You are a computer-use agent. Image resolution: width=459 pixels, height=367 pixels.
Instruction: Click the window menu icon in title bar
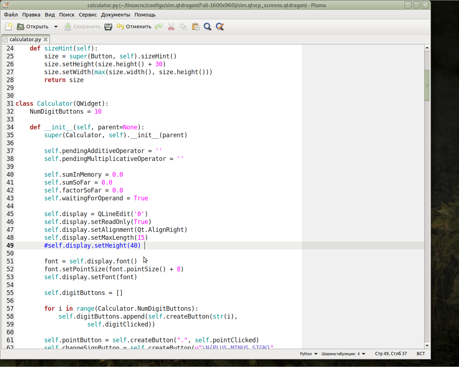pos(5,5)
